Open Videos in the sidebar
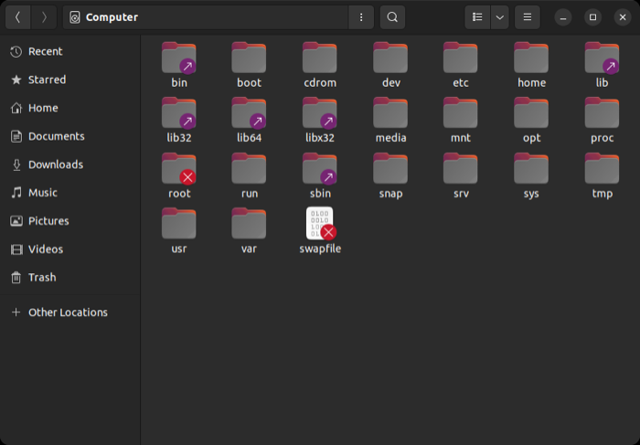640x445 pixels. [x=70, y=249]
